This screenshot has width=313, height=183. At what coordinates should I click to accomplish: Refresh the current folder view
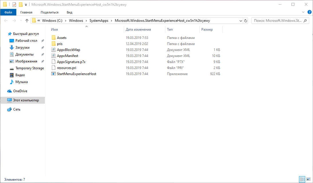coord(246,21)
